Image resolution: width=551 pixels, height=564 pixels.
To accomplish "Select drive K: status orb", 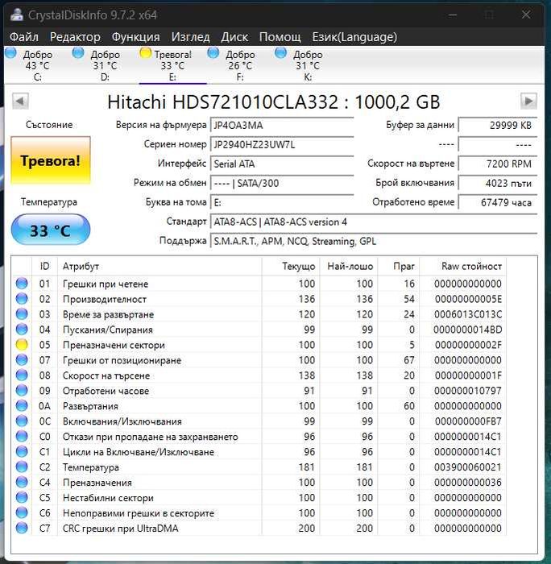I will (280, 53).
